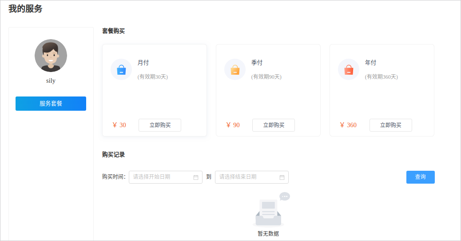
Task: Click the 购买记录 section heading
Action: [114, 154]
